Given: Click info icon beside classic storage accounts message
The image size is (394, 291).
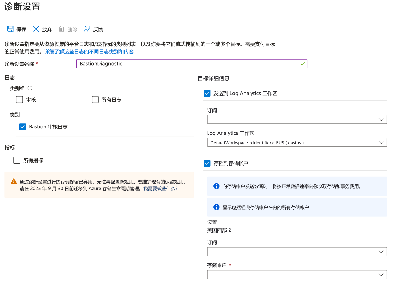Looking at the screenshot, I should (x=216, y=207).
